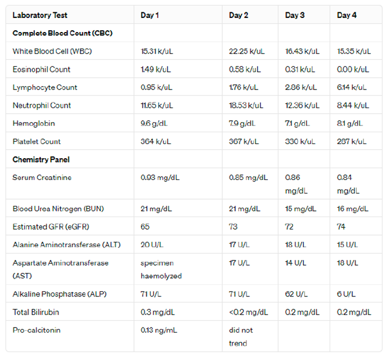Select the 364 k/uL Platelet Count value

[x=155, y=141]
